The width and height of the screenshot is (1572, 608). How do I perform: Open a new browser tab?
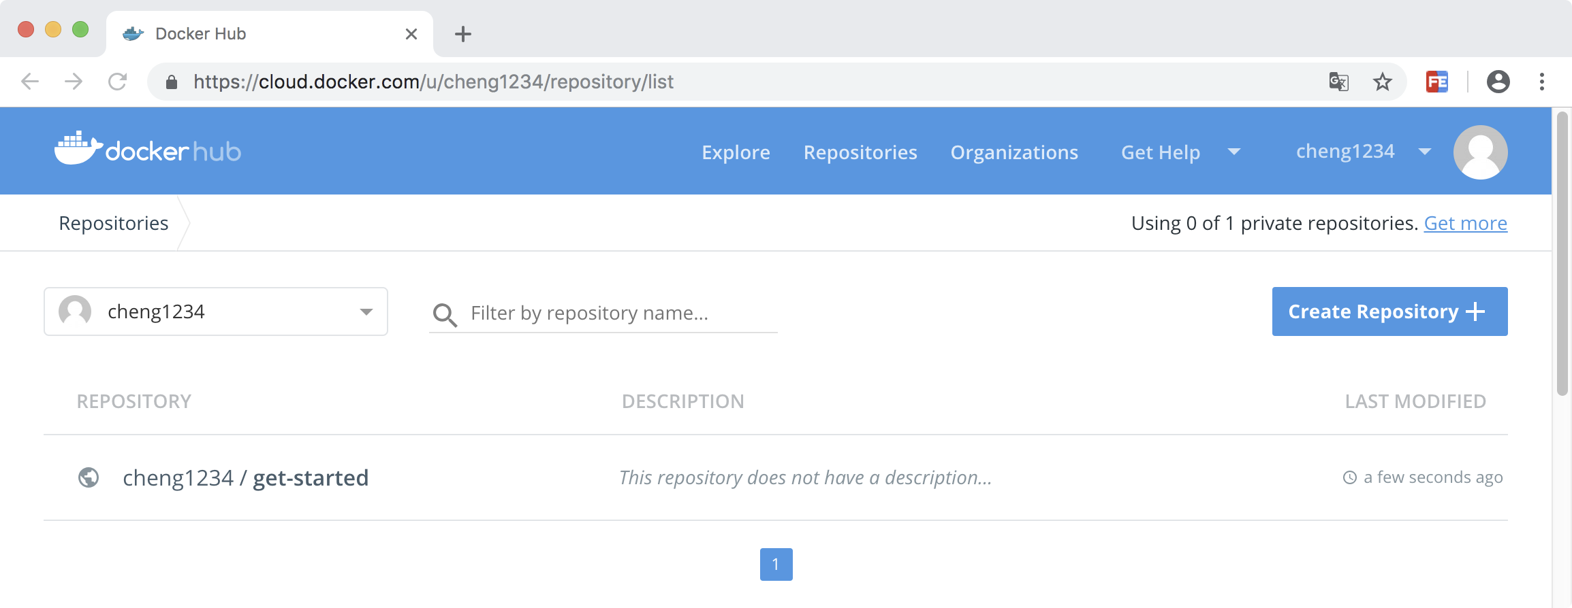pos(463,34)
